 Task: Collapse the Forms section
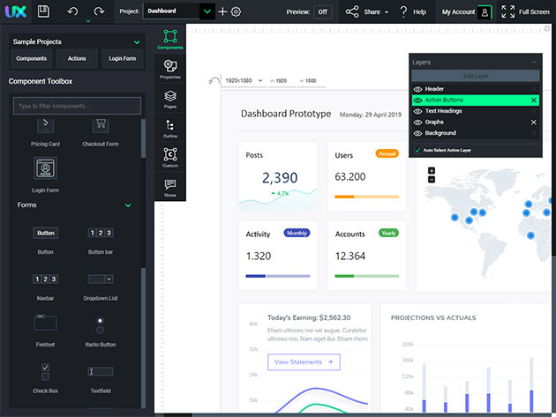128,205
